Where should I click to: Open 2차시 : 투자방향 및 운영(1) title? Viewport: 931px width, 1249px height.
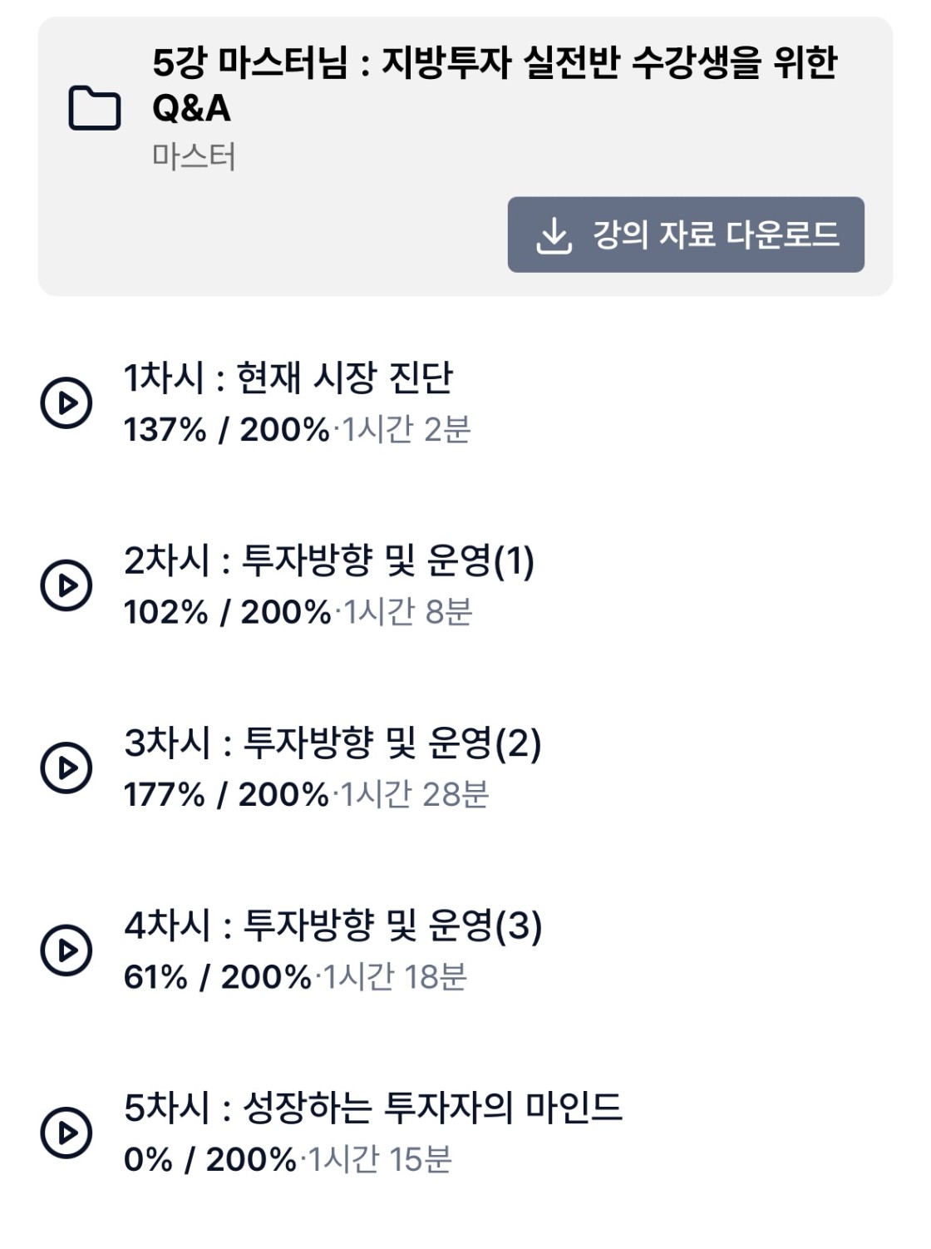pos(329,560)
